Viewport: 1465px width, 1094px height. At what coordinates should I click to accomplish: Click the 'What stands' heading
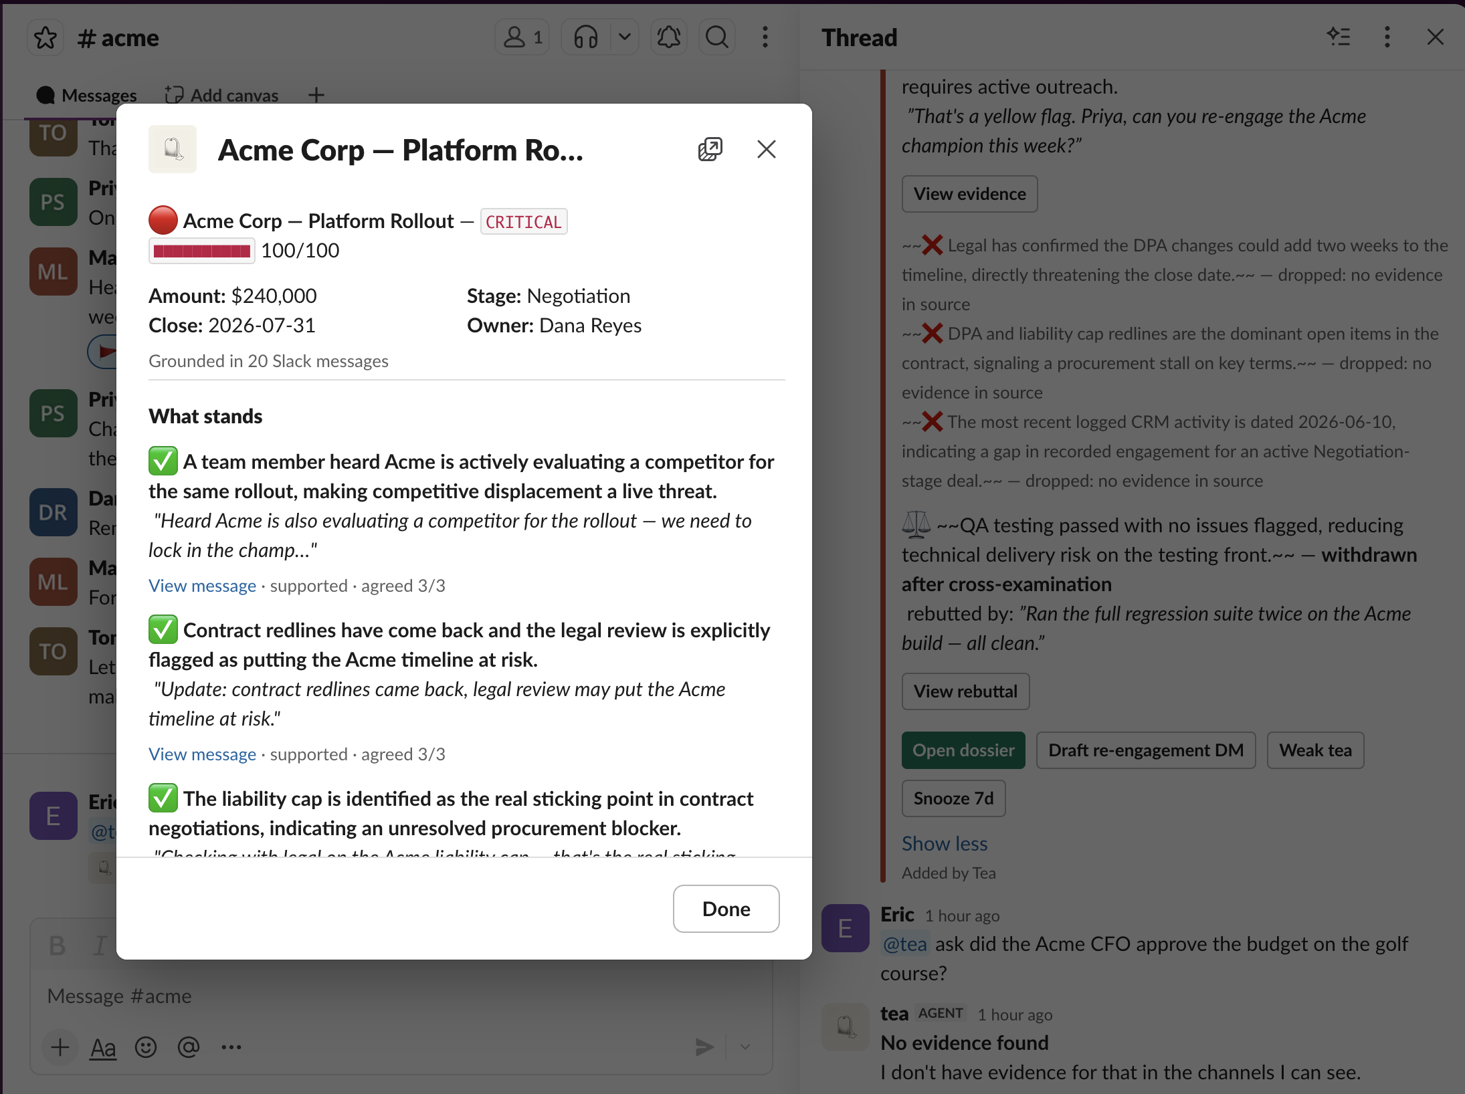coord(205,417)
